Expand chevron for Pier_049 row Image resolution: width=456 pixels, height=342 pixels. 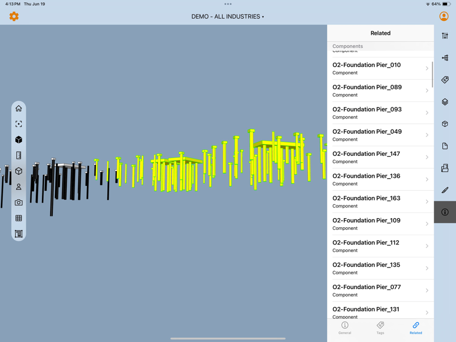tap(427, 135)
